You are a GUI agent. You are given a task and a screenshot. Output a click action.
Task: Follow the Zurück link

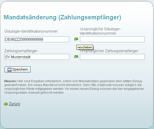click(15, 104)
